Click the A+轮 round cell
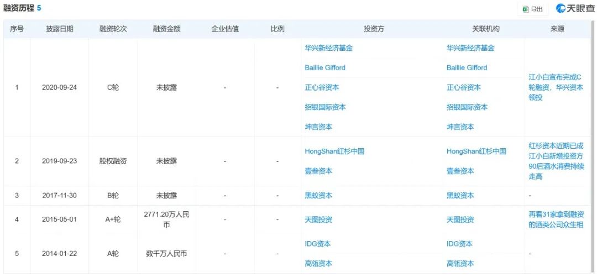The width and height of the screenshot is (597, 277). [113, 219]
